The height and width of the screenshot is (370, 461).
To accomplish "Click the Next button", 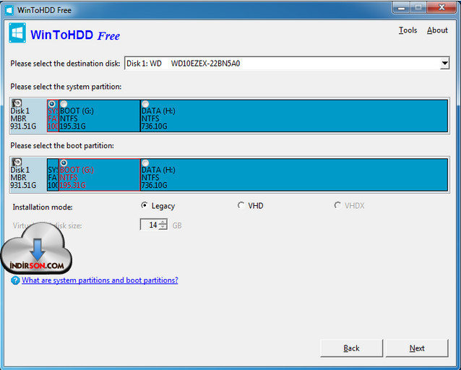I will coord(417,348).
